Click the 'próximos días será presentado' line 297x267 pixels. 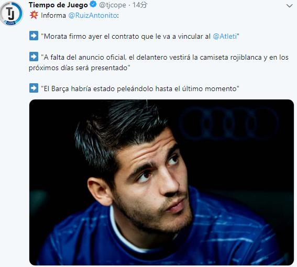80,68
